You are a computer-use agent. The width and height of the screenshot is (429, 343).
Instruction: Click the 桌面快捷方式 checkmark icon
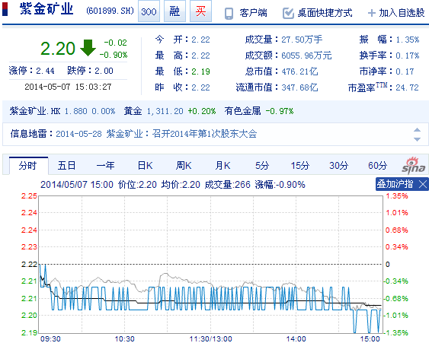coord(288,13)
